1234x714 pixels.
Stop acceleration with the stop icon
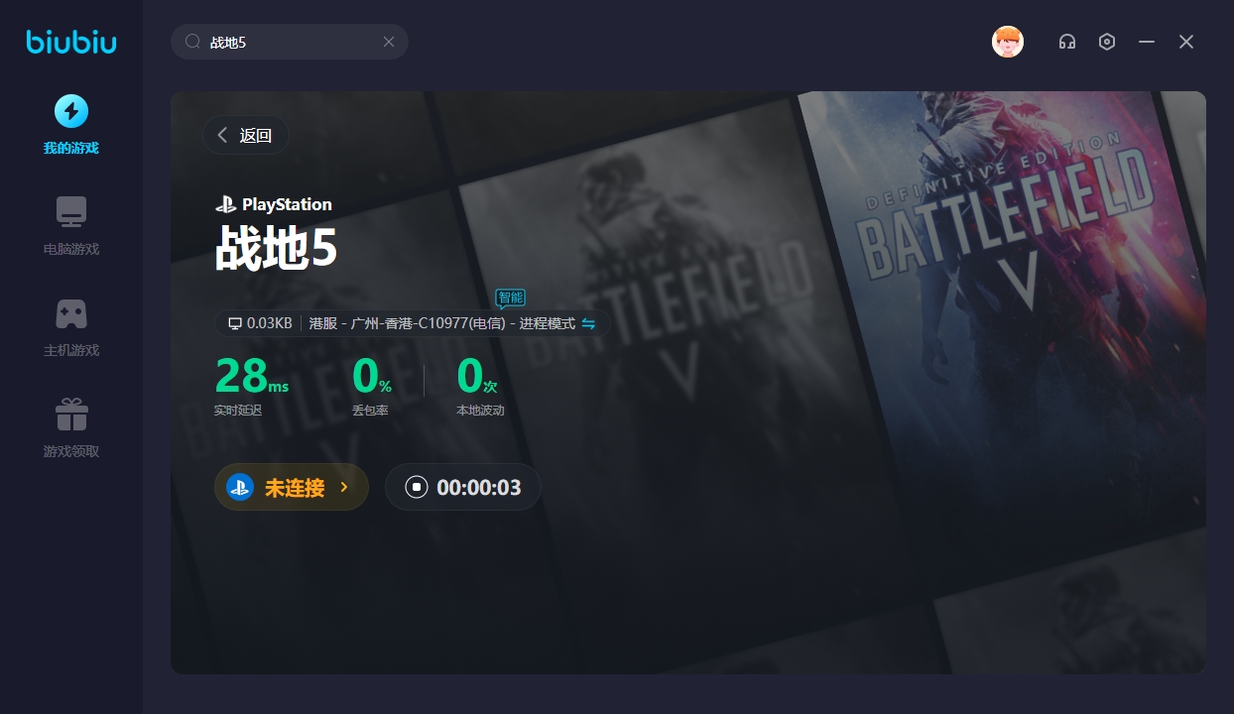click(417, 487)
